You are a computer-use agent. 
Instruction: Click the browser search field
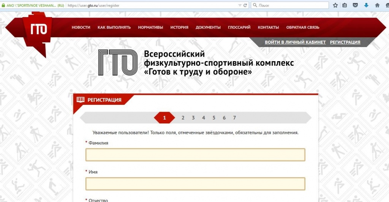click(x=290, y=5)
